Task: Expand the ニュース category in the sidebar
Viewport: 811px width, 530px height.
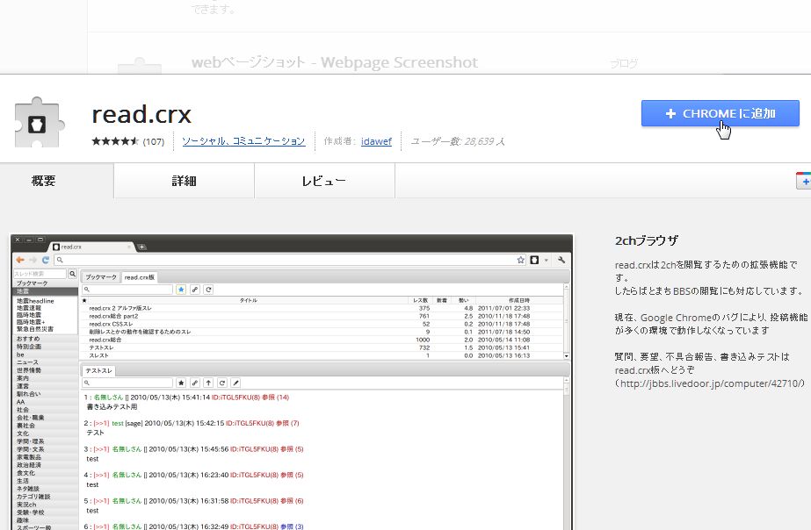Action: tap(45, 362)
